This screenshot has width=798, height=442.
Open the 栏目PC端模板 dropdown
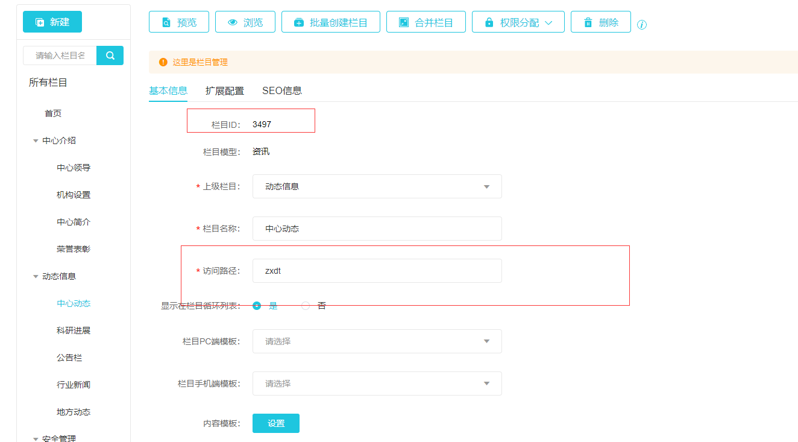coord(377,341)
